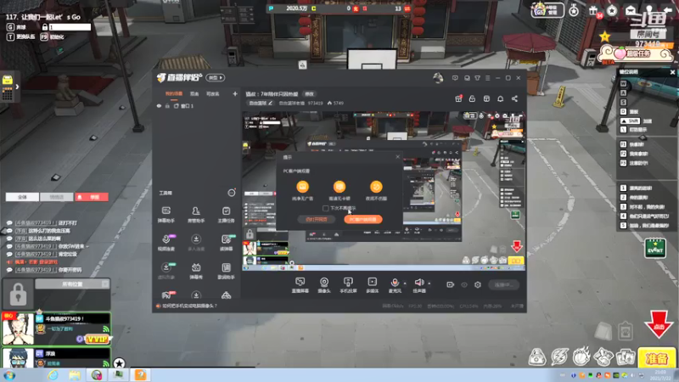679x382 pixels.
Task: Click the yellow Ready button in game
Action: point(656,358)
